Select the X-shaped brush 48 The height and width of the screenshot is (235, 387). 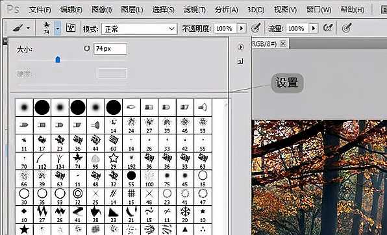[x=149, y=197]
